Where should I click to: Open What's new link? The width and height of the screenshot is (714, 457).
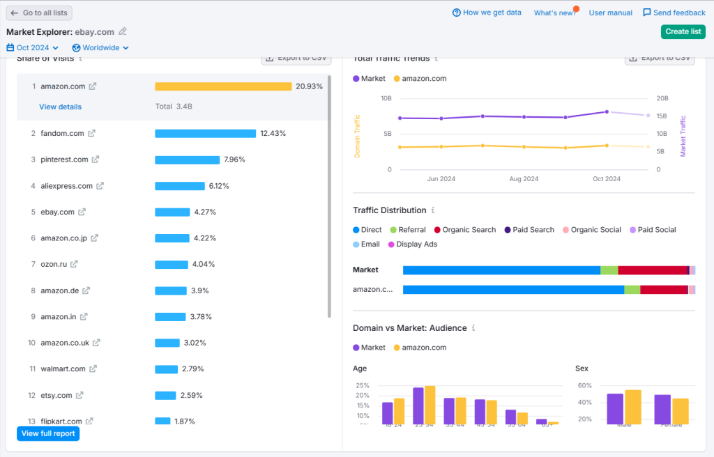(x=555, y=13)
